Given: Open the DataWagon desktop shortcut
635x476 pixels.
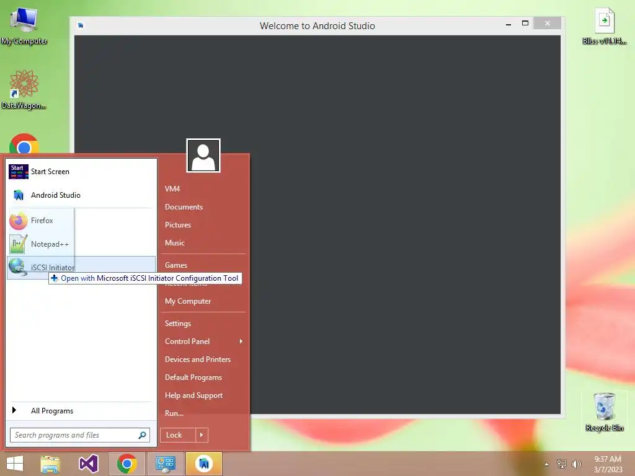Looking at the screenshot, I should [x=24, y=89].
